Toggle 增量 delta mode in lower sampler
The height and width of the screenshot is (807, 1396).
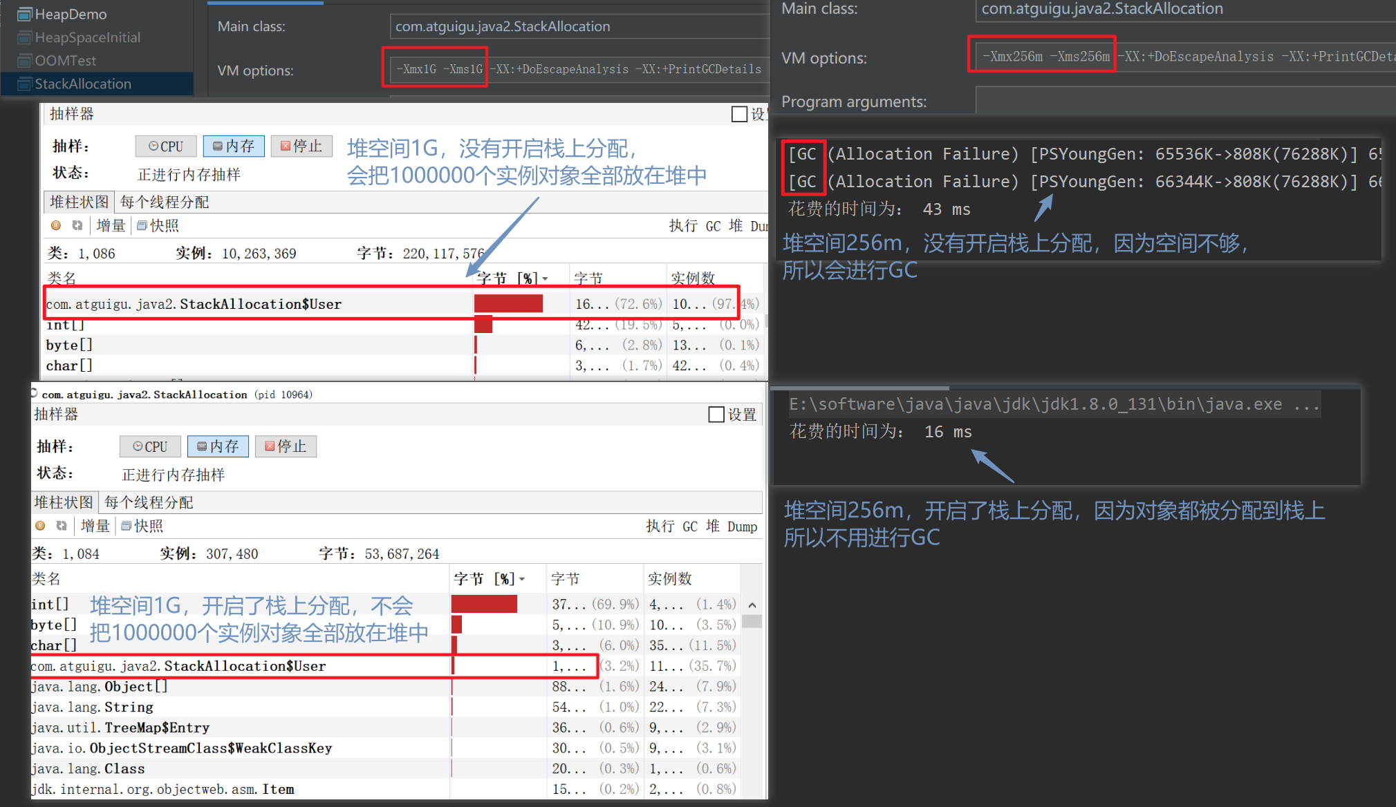pos(95,526)
